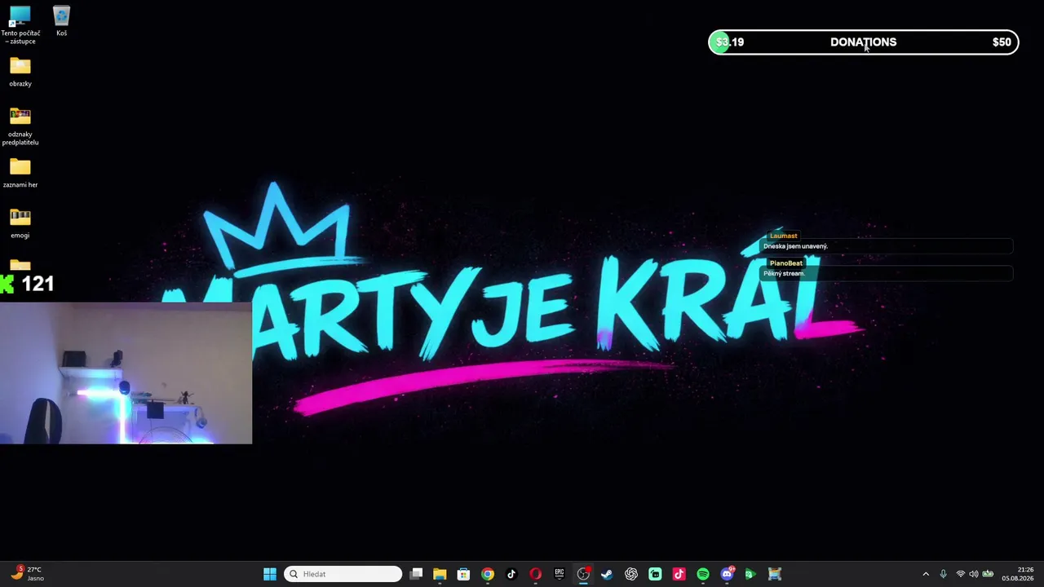Open the green camera app in the taskbar
Screen dimensions: 1044x587
(750, 574)
